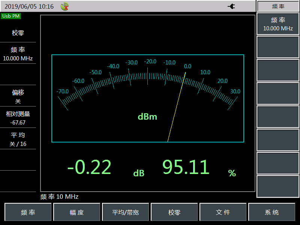Open the 系统 system menu
Screen dimensions: 300x225
click(x=272, y=212)
